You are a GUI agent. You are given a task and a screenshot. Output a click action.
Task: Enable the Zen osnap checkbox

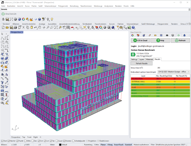33,141
